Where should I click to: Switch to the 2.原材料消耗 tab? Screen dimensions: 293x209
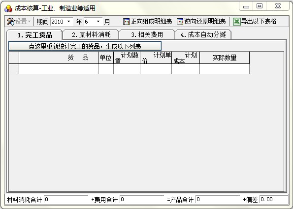point(91,35)
